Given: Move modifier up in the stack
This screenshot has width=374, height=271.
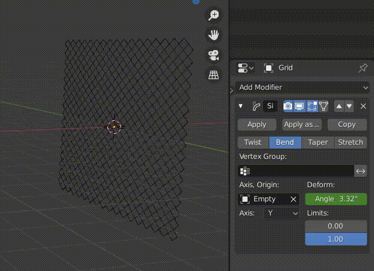Looking at the screenshot, I should click(x=339, y=106).
